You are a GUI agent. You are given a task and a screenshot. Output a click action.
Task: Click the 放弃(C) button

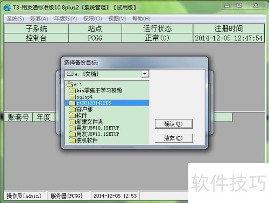[x=174, y=138]
